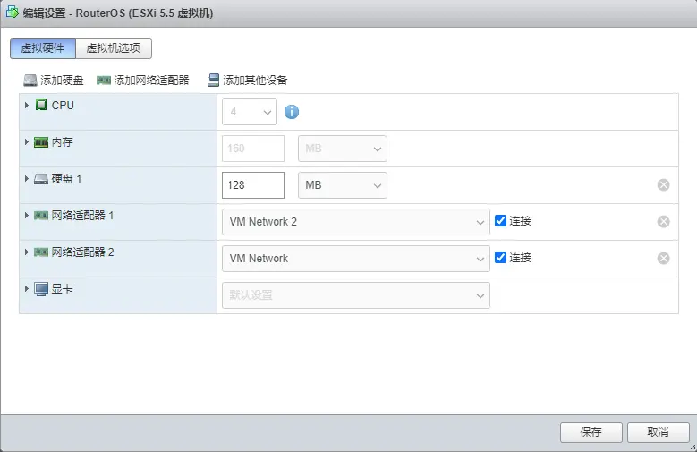Click the memory (内存) module icon
Image resolution: width=697 pixels, height=452 pixels.
[x=41, y=142]
